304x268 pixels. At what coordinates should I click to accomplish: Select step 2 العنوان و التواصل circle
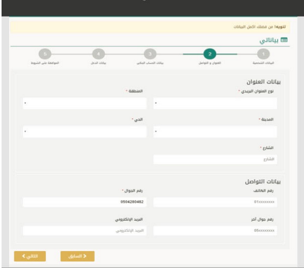click(210, 54)
